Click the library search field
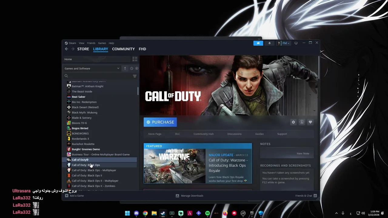 [x=98, y=76]
